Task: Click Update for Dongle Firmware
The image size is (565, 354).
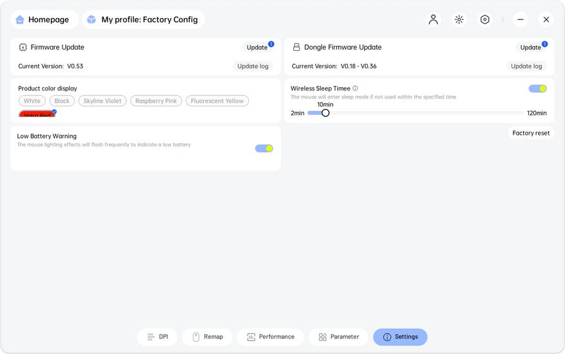Action: coord(530,47)
